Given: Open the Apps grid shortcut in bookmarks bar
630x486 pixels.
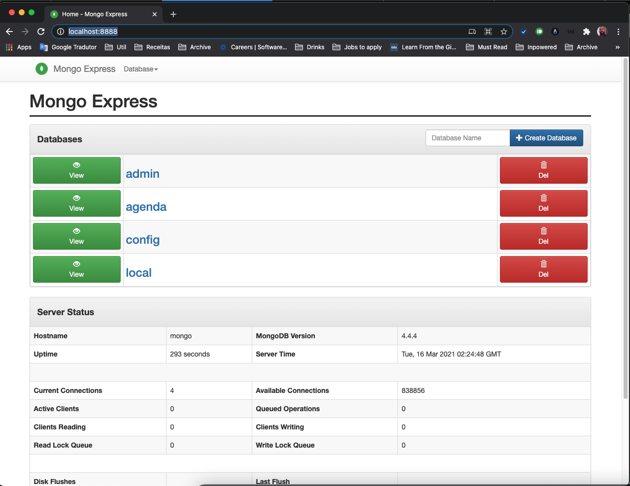Looking at the screenshot, I should point(18,47).
